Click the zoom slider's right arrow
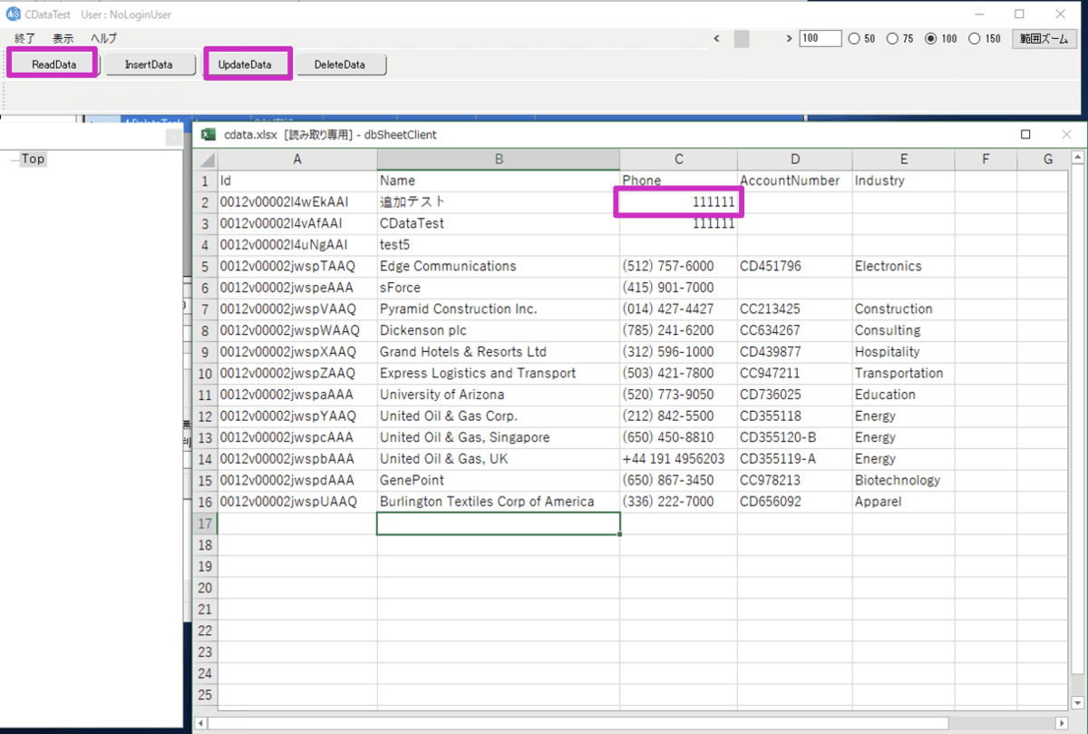Image resolution: width=1088 pixels, height=734 pixels. [x=790, y=38]
